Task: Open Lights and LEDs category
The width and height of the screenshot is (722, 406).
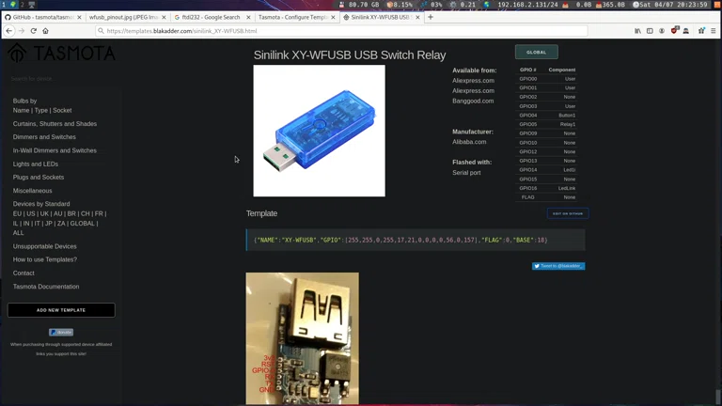Action: pos(36,164)
